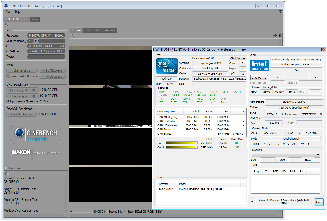The height and width of the screenshot is (221, 327).
Task: Enable the Keep Best CB Score checkbox
Action: [8, 76]
